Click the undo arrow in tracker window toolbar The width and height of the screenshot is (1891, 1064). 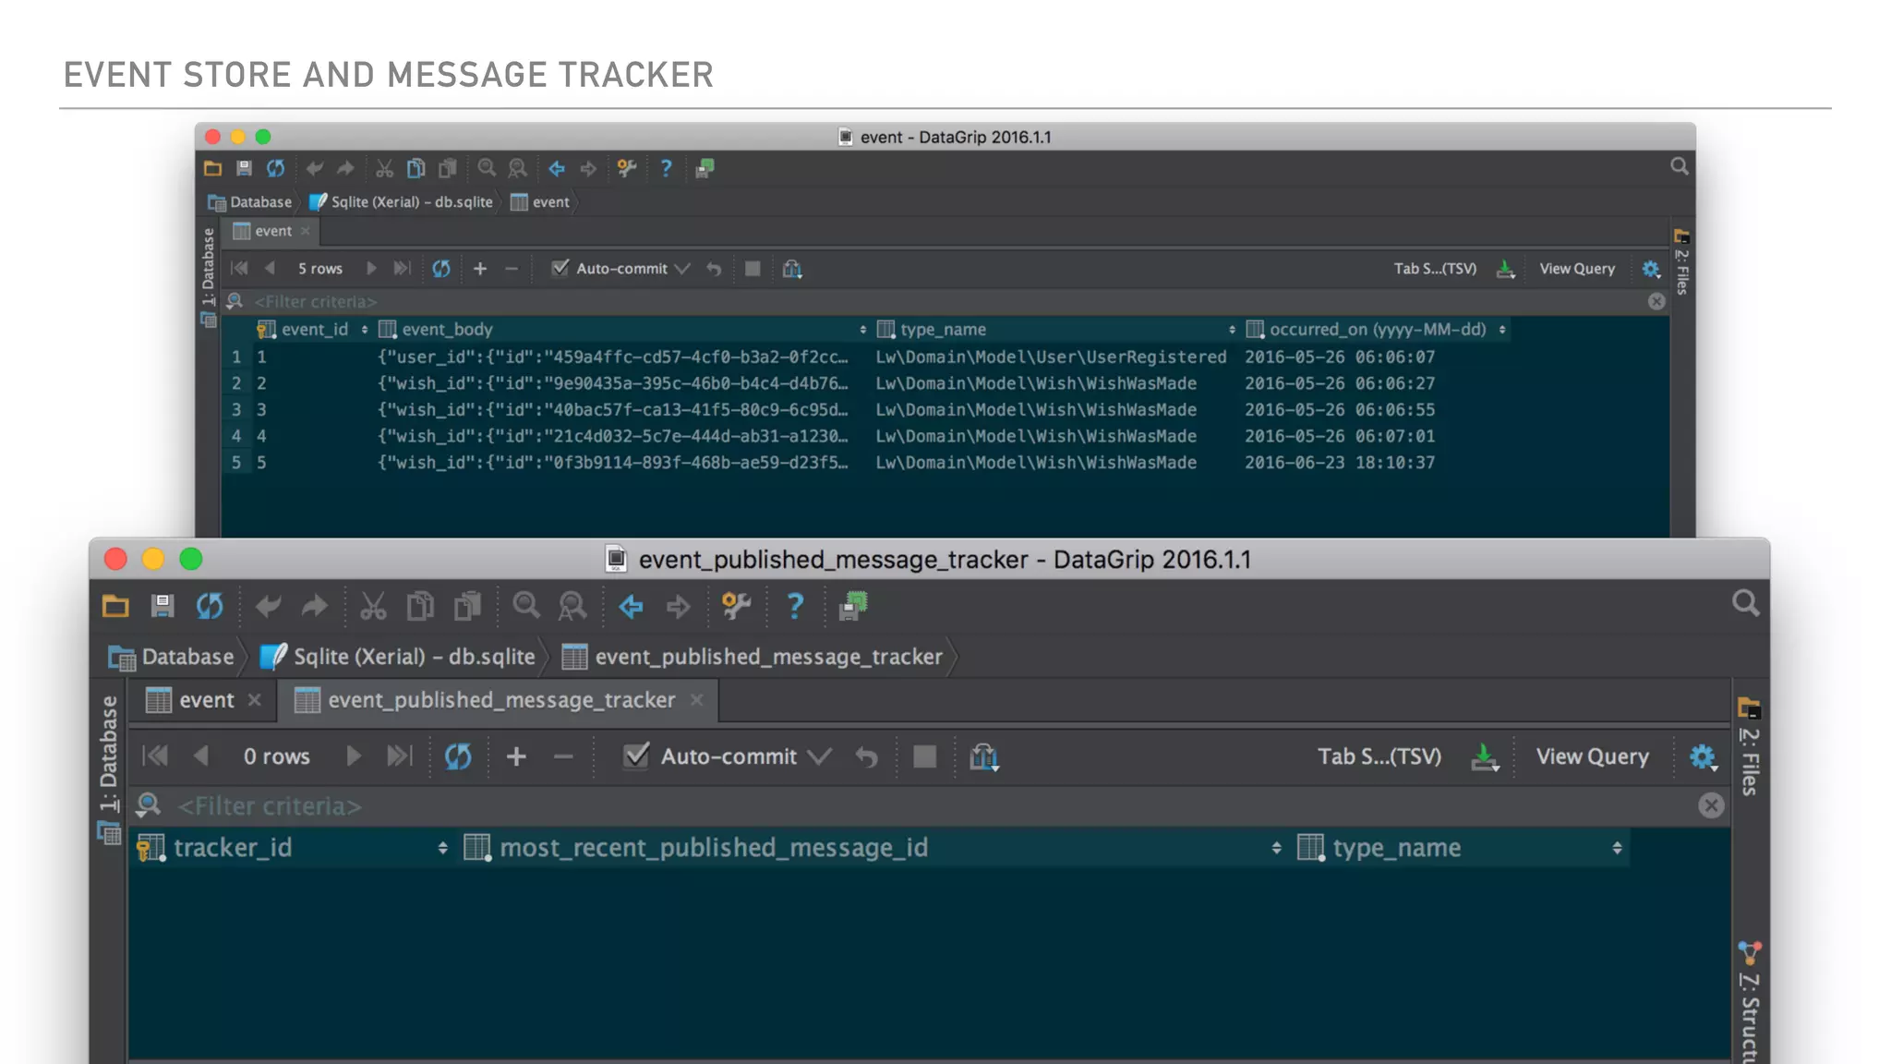(x=268, y=606)
